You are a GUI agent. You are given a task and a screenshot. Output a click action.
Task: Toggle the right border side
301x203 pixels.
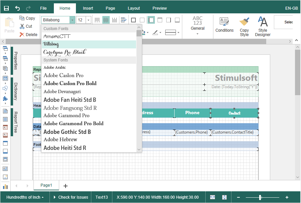pos(169,20)
